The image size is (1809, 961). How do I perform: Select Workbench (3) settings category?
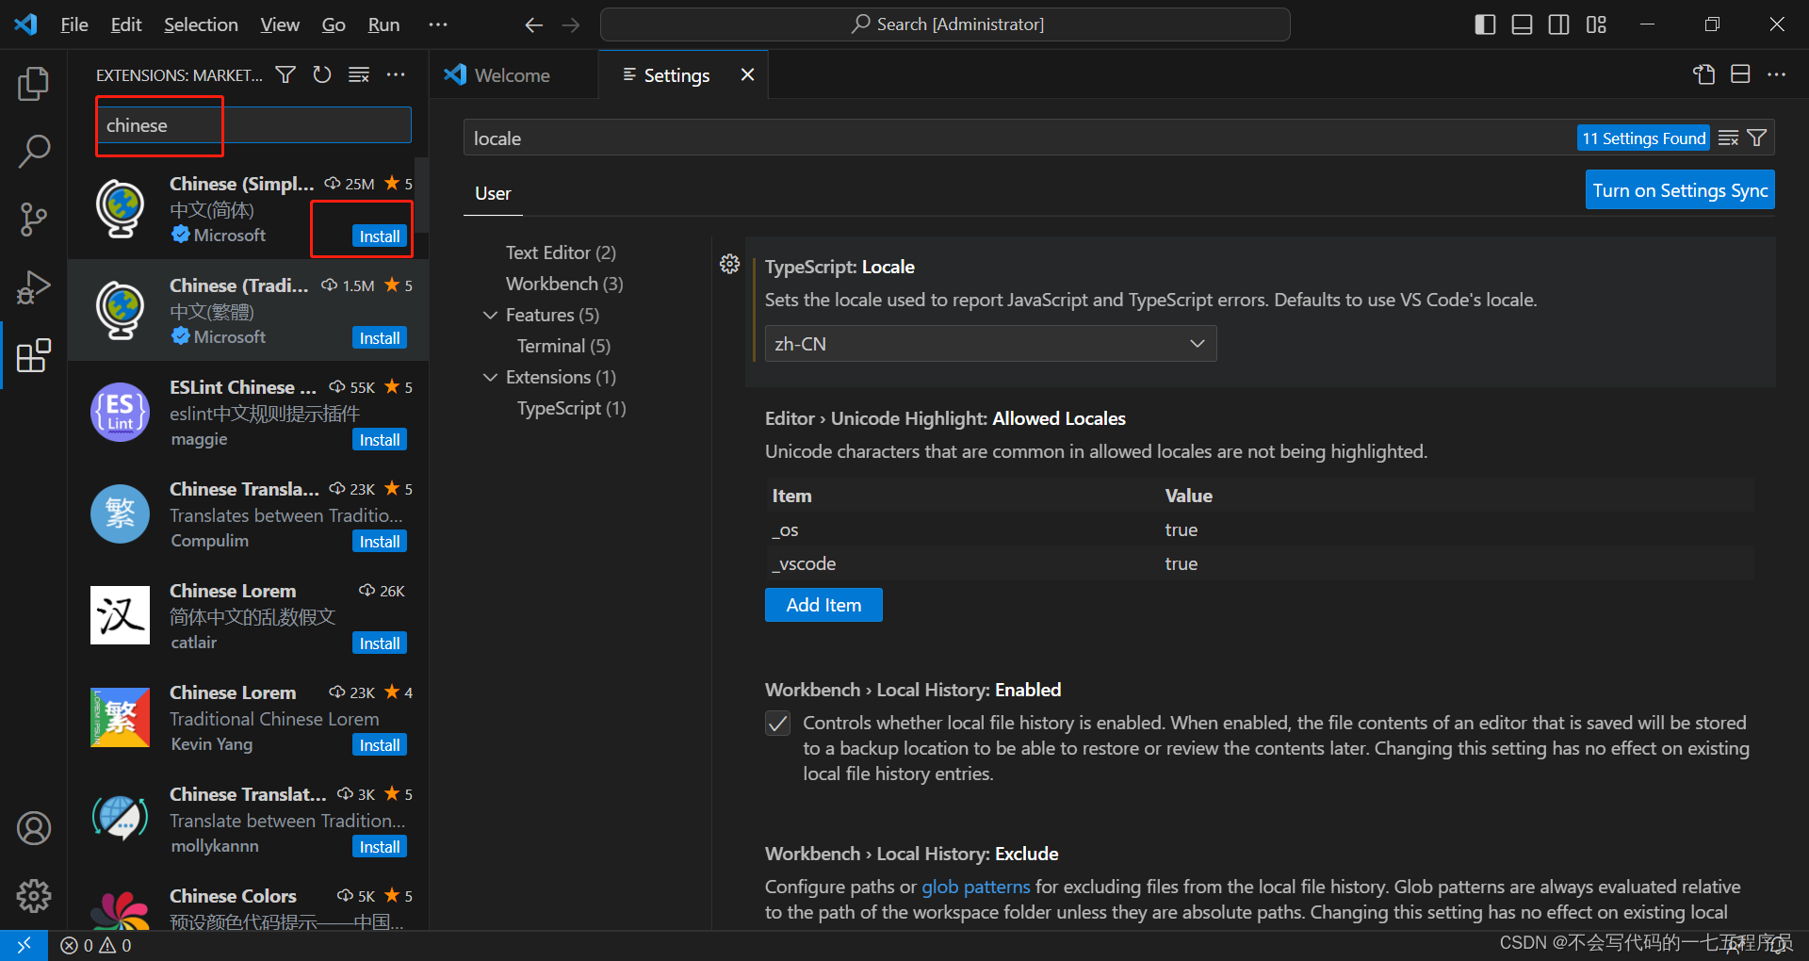564,284
